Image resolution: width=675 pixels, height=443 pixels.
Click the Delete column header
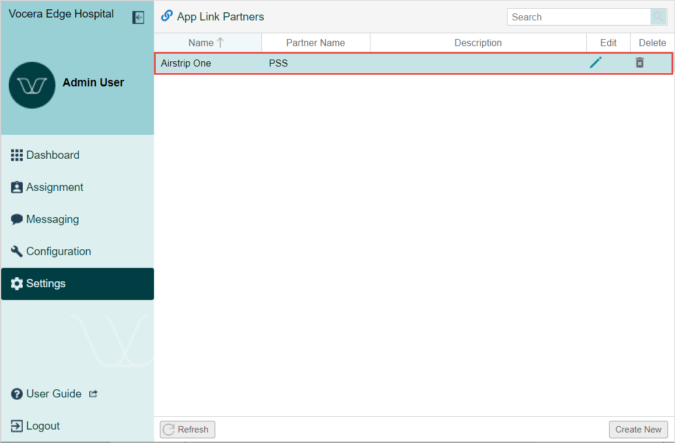(x=652, y=43)
